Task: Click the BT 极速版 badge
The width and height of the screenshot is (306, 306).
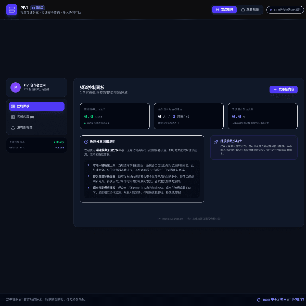Action: 37,8
